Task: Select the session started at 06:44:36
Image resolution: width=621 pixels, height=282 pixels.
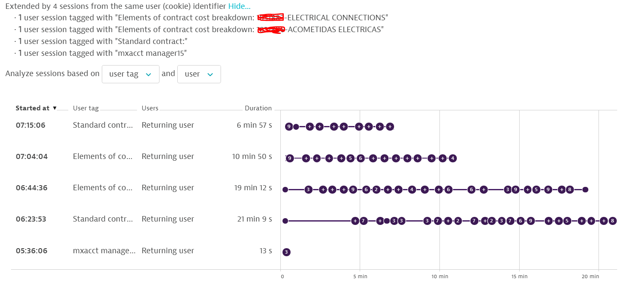Action: [x=31, y=188]
